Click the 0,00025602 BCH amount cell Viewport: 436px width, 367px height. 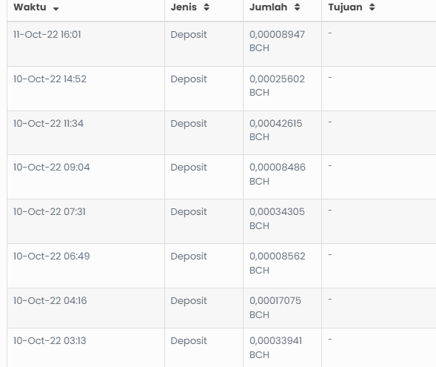(x=278, y=86)
